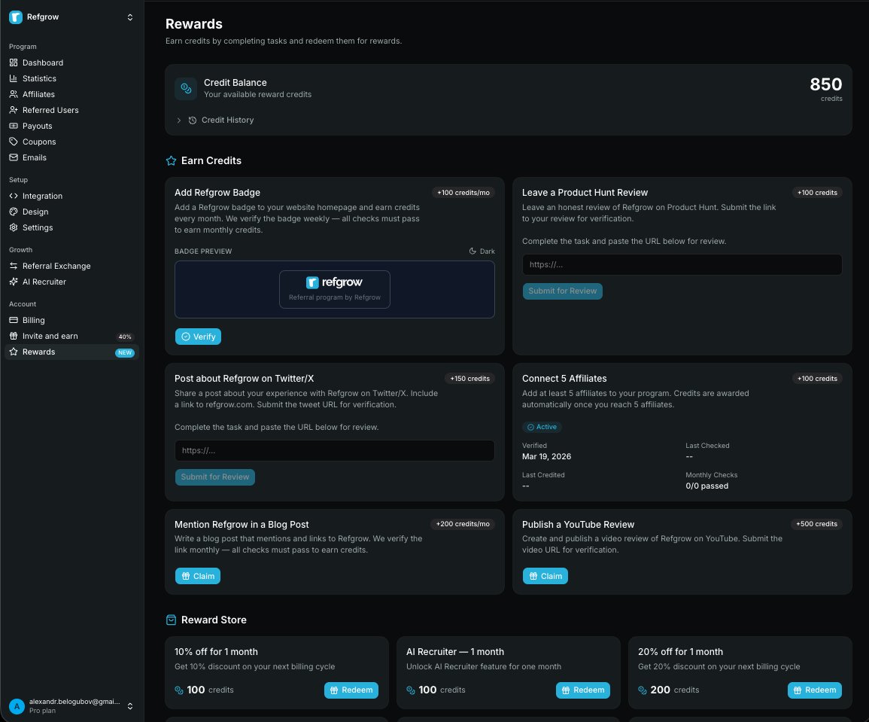
Task: Click coins icon beside 200 credits
Action: [643, 690]
